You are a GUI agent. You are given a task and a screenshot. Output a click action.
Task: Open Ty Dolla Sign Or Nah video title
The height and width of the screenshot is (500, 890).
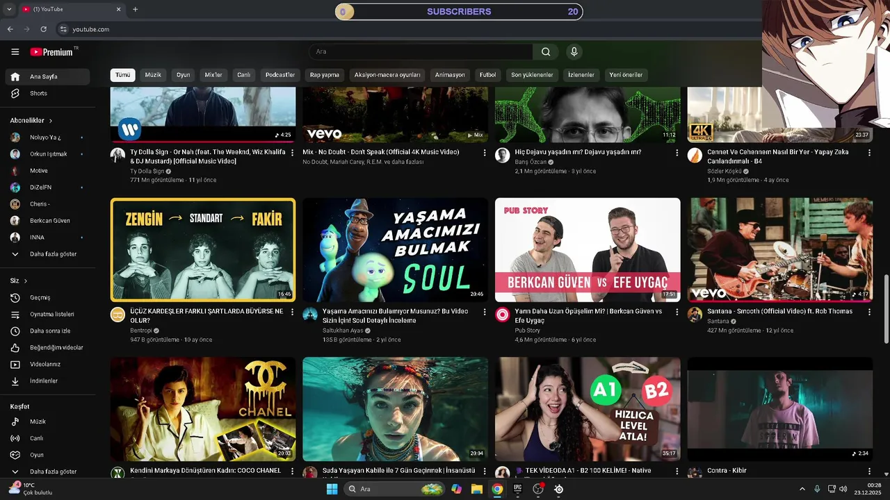(207, 156)
